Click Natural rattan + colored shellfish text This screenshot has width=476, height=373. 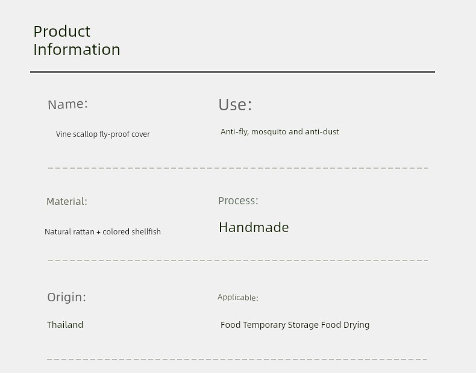[x=102, y=231]
